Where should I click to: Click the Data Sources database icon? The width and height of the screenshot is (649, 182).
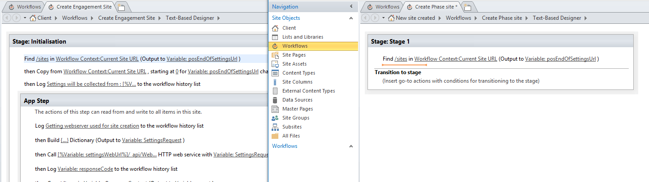coord(275,100)
